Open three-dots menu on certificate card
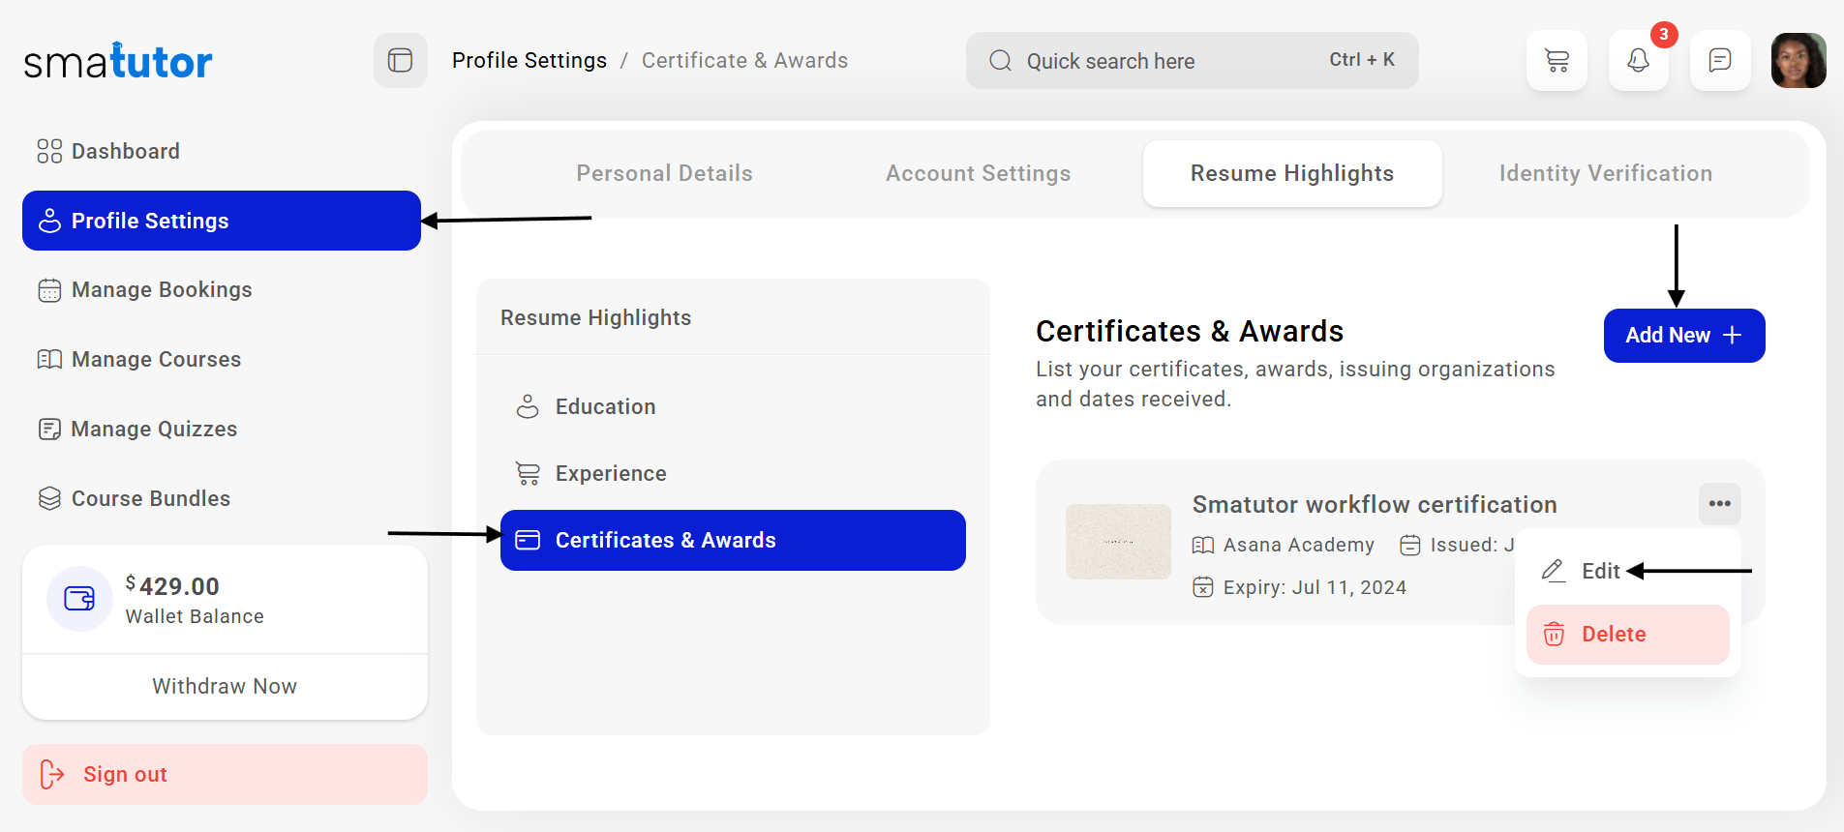The image size is (1844, 832). [x=1719, y=504]
